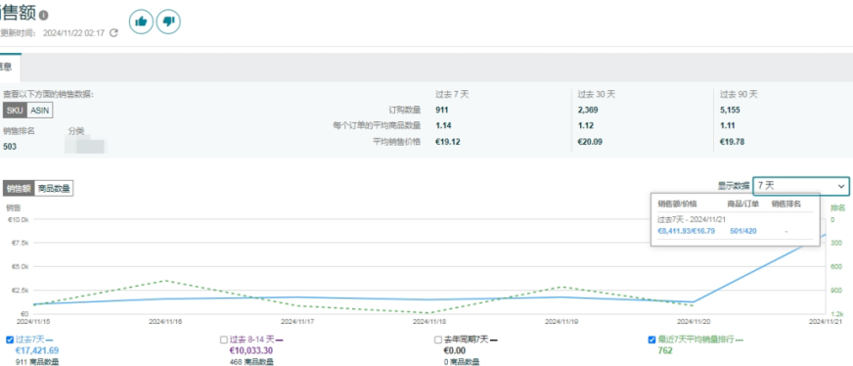
Task: Select the SKU view toggle
Action: (16, 110)
